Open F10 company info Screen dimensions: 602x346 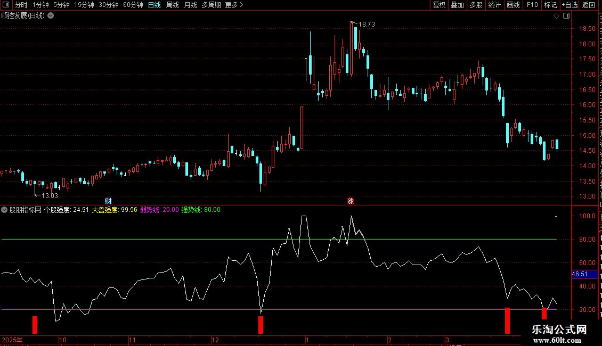pyautogui.click(x=532, y=5)
